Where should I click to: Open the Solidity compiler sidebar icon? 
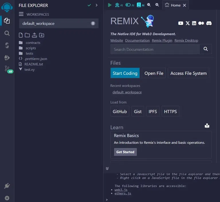tap(7, 45)
